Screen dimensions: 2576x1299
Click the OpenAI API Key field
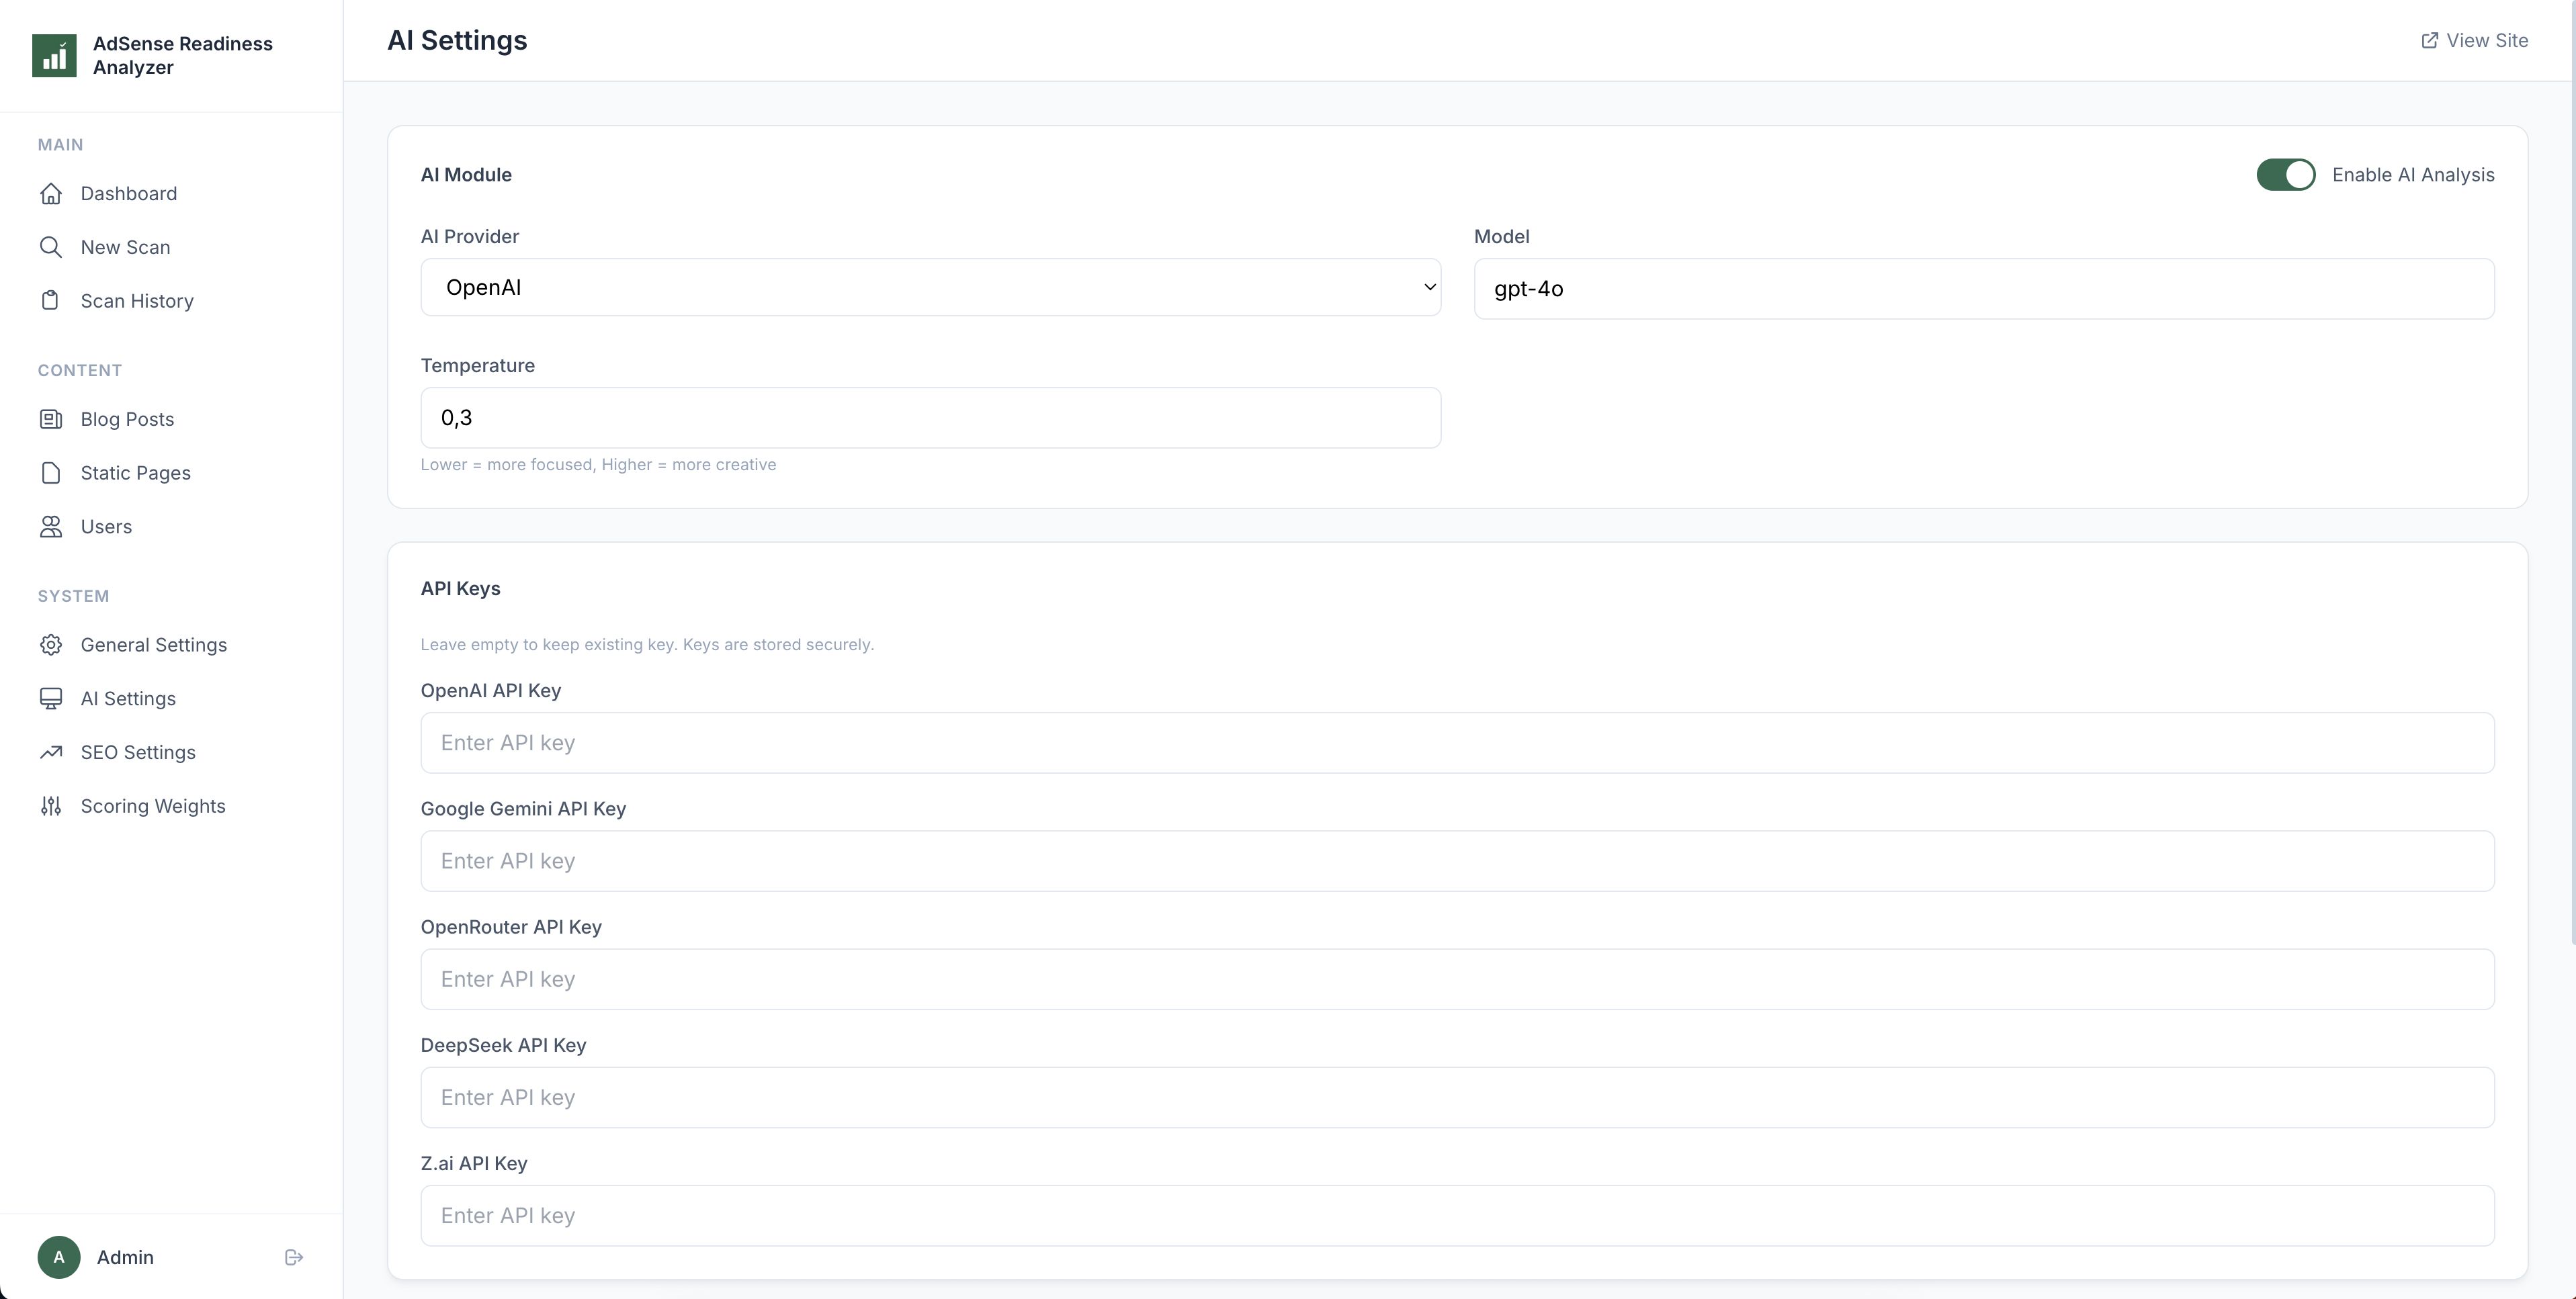[x=1456, y=743]
